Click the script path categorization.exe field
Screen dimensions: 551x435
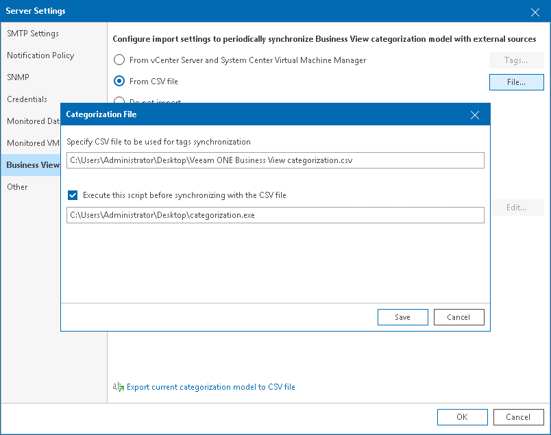point(275,215)
